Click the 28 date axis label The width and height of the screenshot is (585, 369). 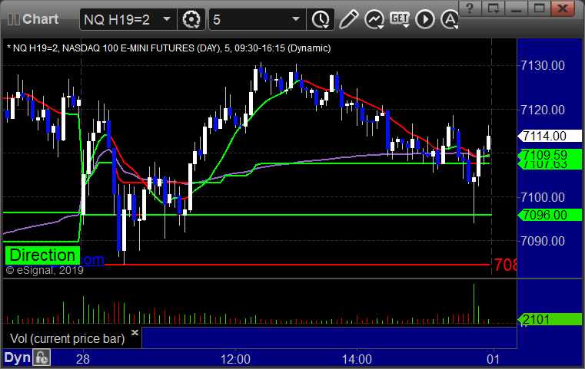(x=83, y=359)
